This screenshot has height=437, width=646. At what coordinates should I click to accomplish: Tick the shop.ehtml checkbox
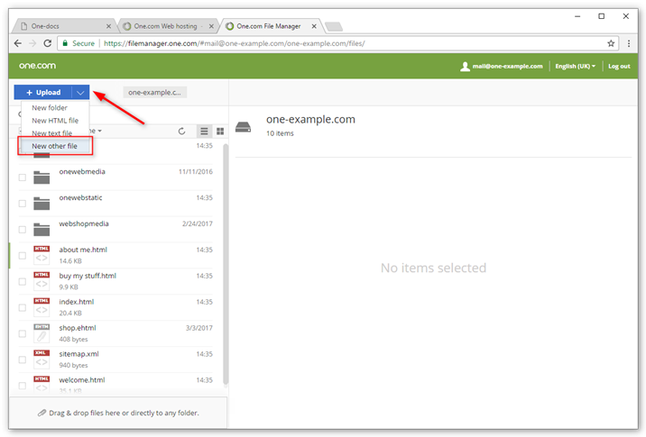[x=23, y=333]
